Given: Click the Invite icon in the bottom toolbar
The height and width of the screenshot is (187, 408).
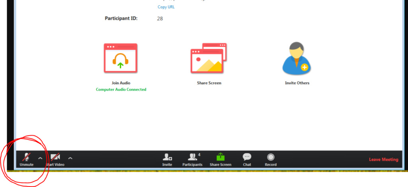Looking at the screenshot, I should pyautogui.click(x=167, y=159).
